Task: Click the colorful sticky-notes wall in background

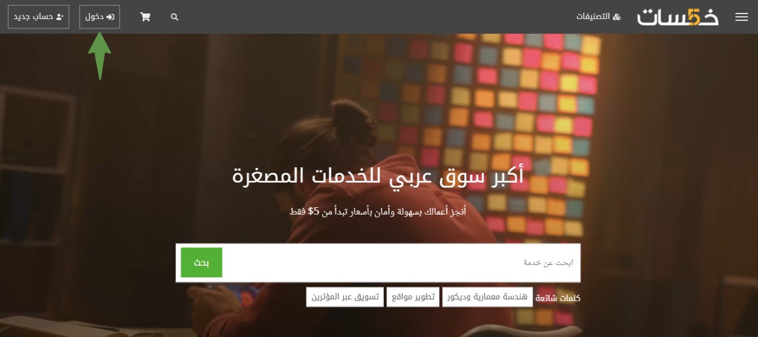Action: (524, 123)
